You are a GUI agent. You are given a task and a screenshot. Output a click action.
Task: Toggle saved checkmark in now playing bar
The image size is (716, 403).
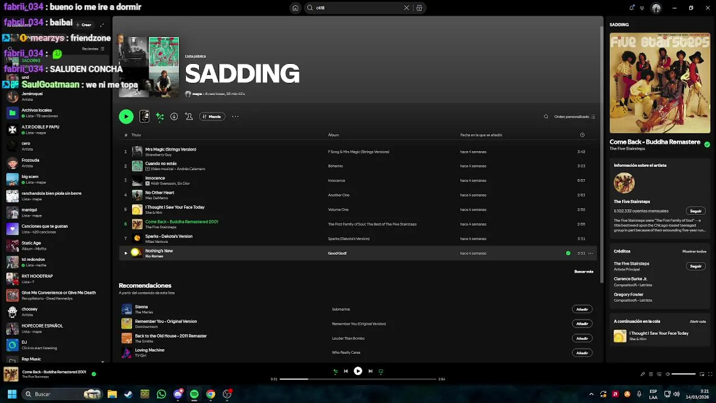point(93,374)
